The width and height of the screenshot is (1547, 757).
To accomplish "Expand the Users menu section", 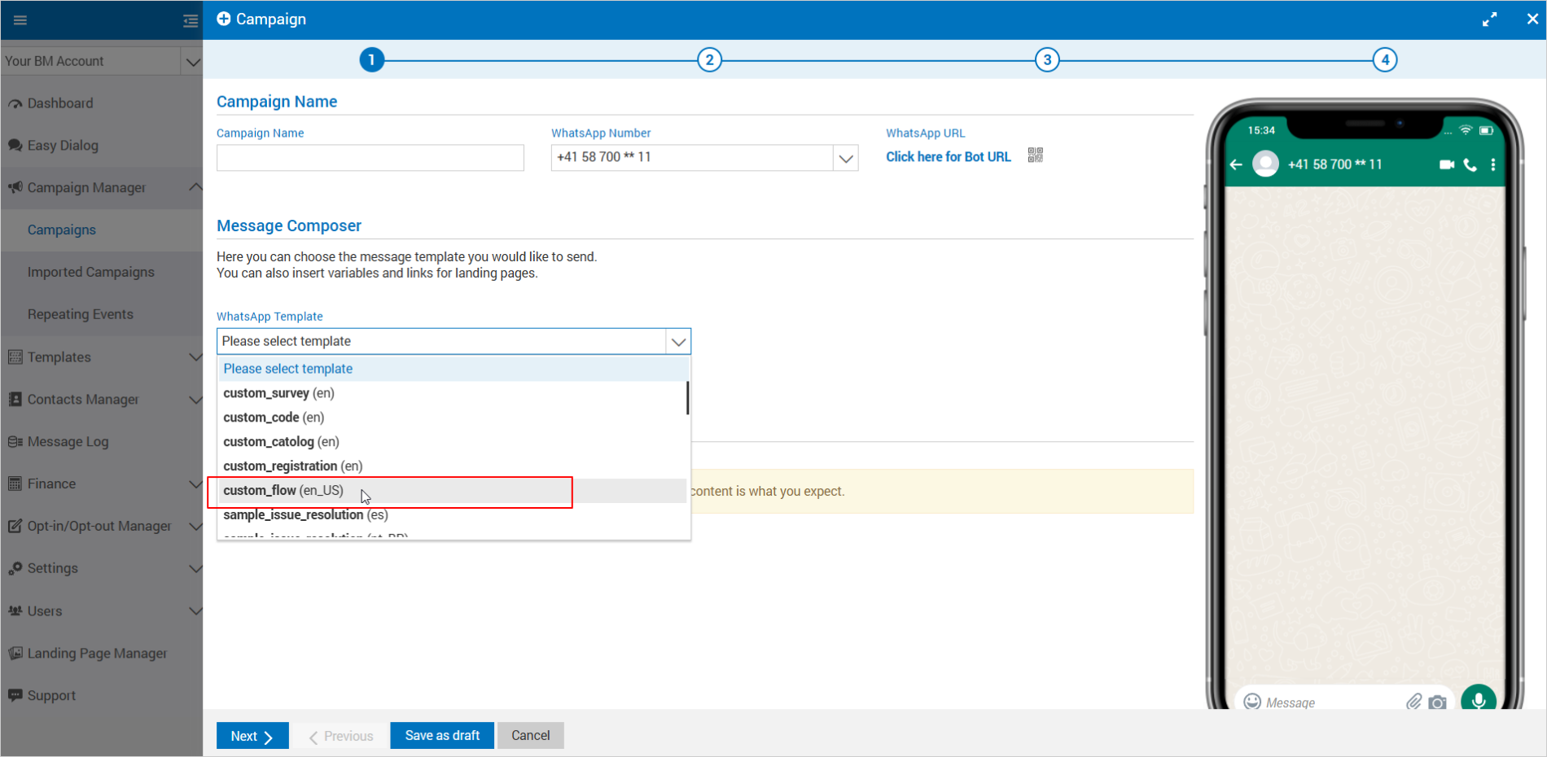I will (195, 611).
